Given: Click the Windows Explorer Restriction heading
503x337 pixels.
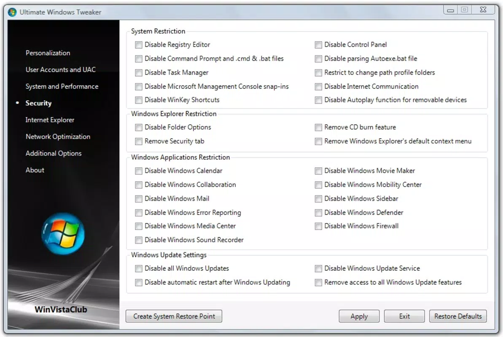Looking at the screenshot, I should (x=174, y=114).
